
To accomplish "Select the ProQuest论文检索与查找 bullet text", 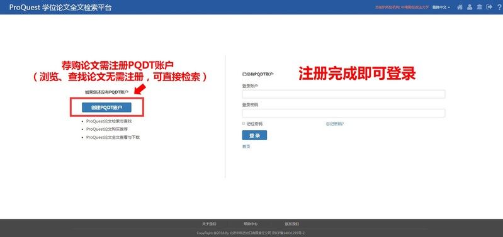I will click(109, 121).
